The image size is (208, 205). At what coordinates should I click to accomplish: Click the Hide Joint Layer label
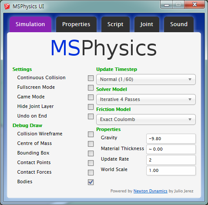(35, 106)
